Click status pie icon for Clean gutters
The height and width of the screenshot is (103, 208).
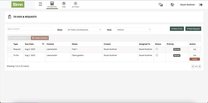157,55
